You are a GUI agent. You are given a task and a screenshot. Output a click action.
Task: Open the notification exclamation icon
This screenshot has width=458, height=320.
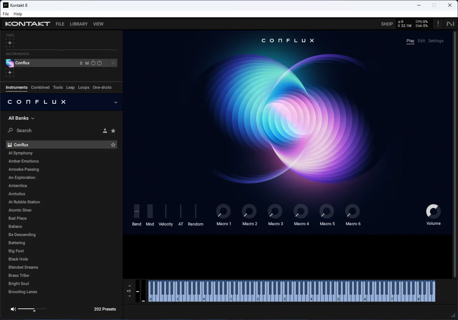click(438, 24)
